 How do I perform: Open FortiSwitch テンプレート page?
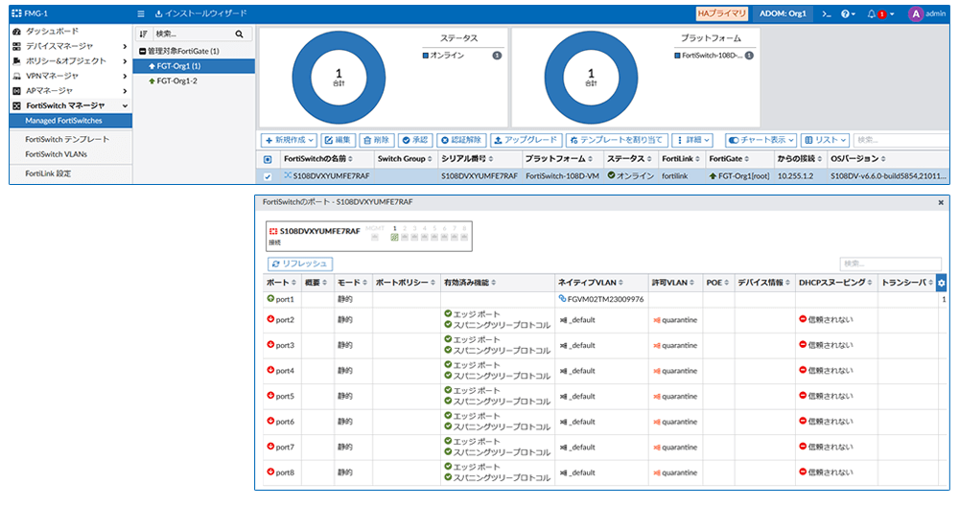tap(67, 139)
